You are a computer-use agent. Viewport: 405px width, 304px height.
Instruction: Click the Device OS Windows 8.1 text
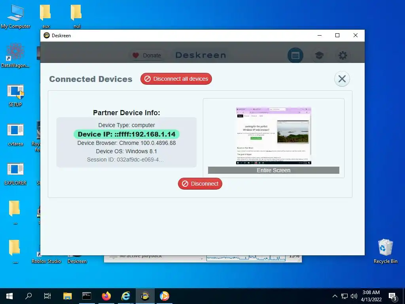coord(127,151)
